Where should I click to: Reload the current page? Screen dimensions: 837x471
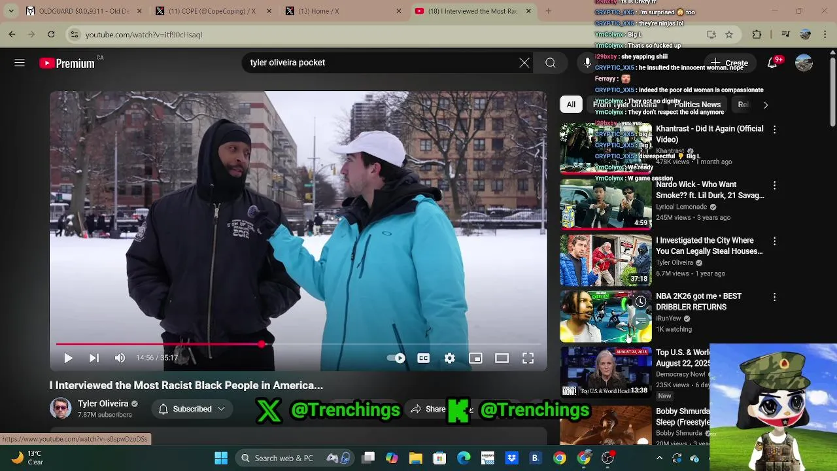(x=51, y=35)
